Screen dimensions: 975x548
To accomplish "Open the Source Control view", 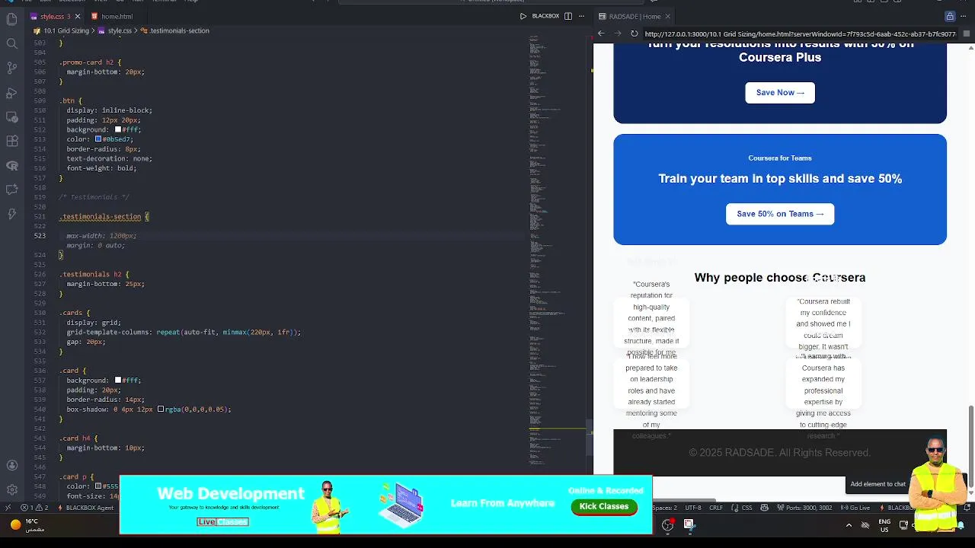I will 11,68.
